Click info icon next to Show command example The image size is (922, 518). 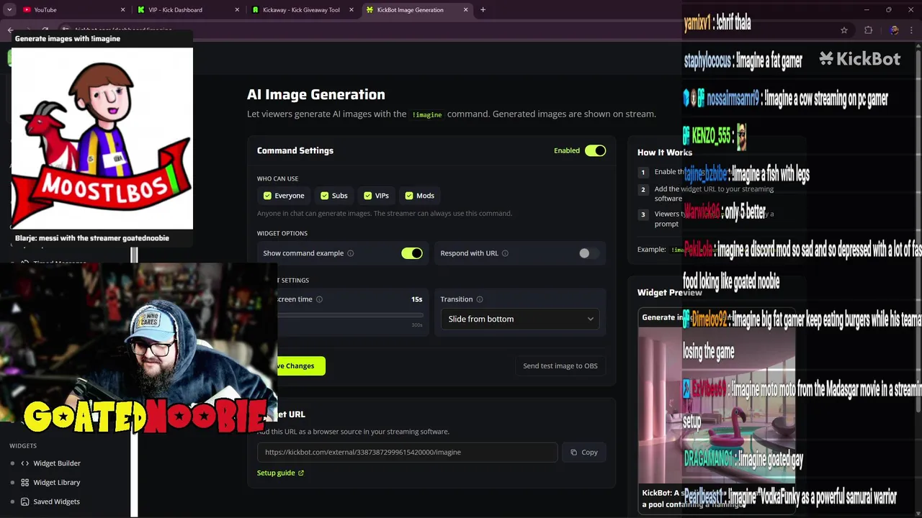click(x=351, y=253)
